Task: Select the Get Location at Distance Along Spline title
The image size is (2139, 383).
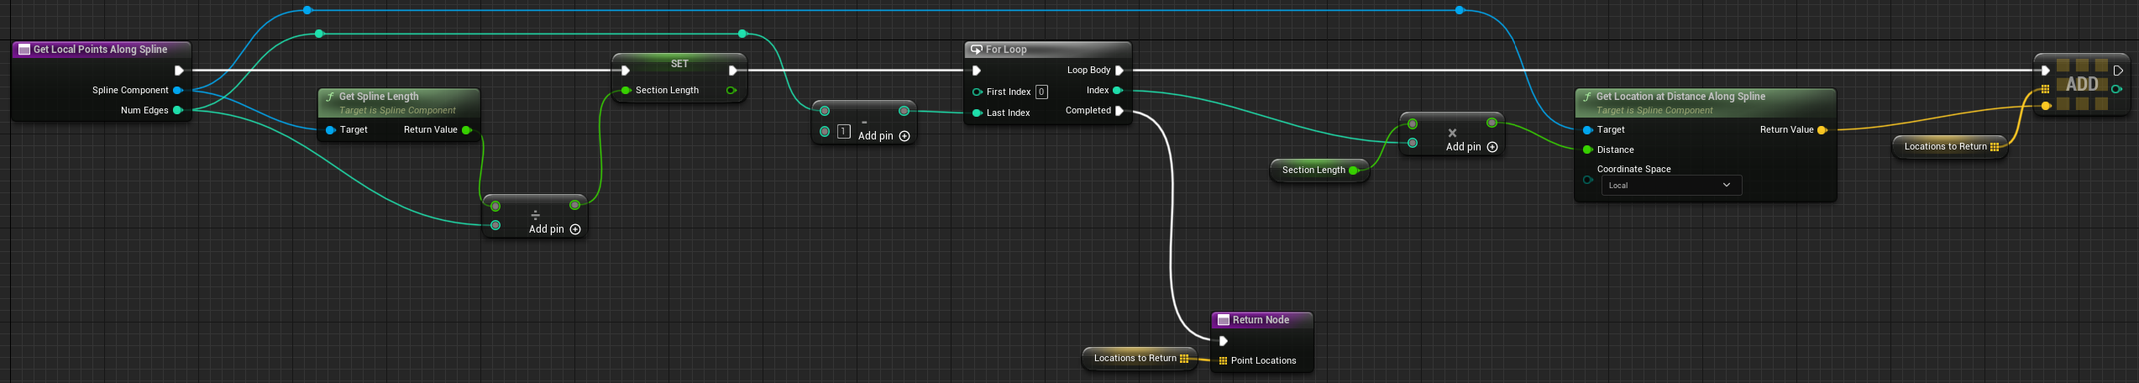Action: [x=1680, y=97]
